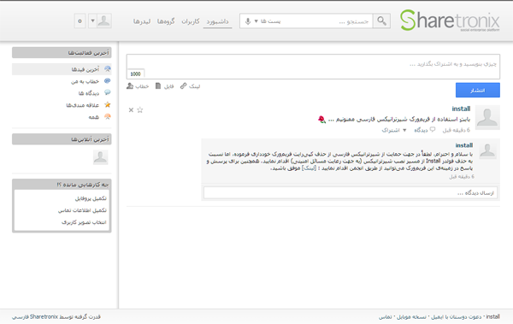Viewport: 513px width, 324px height.
Task: Click the آخرین آنلاین‌ها sidebar header
Action: pyautogui.click(x=62, y=139)
